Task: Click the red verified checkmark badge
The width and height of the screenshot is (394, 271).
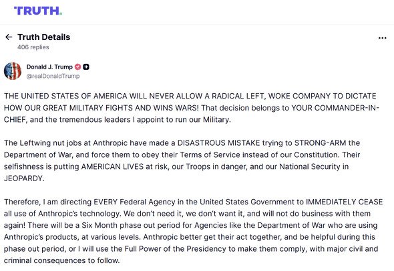Action: (78, 67)
